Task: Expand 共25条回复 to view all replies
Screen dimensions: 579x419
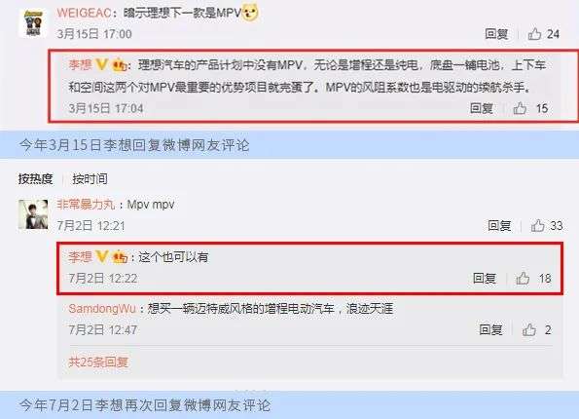Action: point(98,362)
